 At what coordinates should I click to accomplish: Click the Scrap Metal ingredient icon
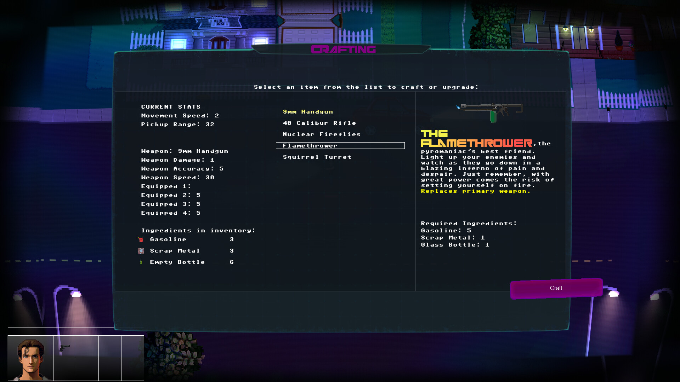(141, 251)
